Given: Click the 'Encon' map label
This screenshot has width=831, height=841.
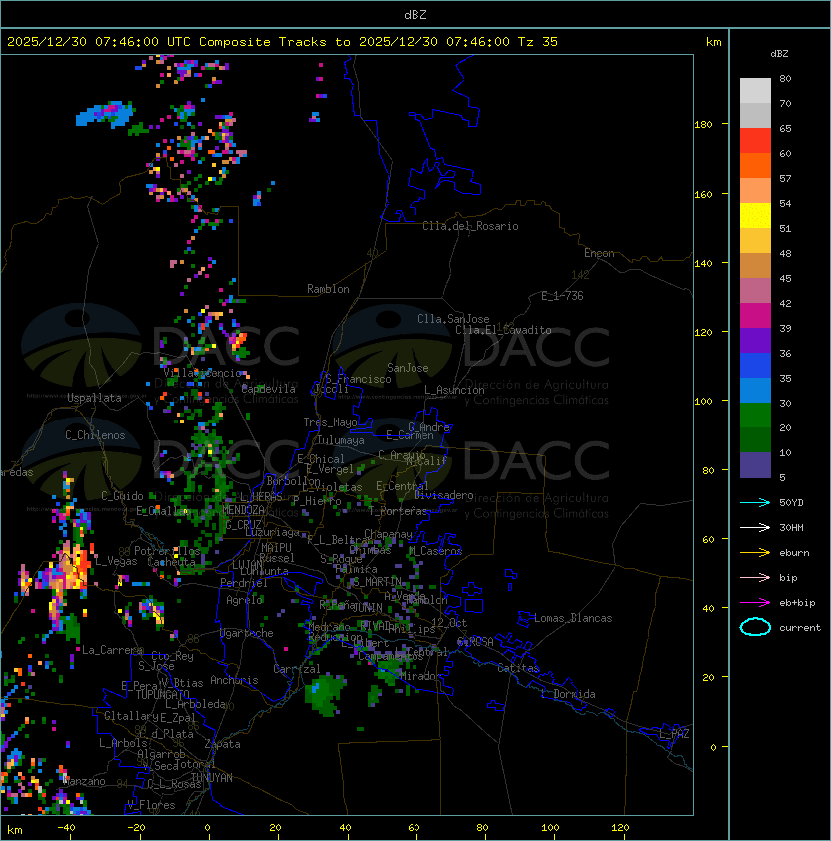Looking at the screenshot, I should pyautogui.click(x=599, y=253).
